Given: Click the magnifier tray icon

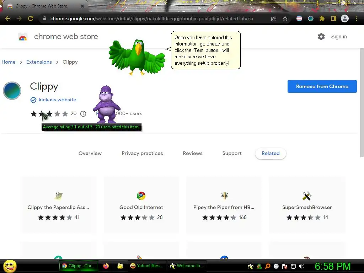Looking at the screenshot, I should 268,266.
